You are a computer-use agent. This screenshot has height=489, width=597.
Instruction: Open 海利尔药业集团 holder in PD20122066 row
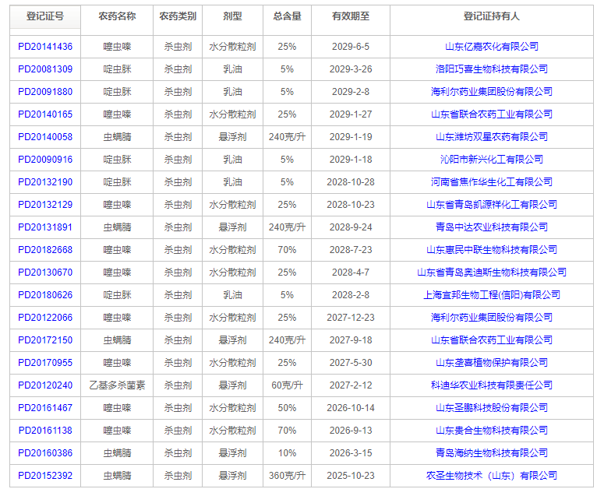tap(492, 318)
